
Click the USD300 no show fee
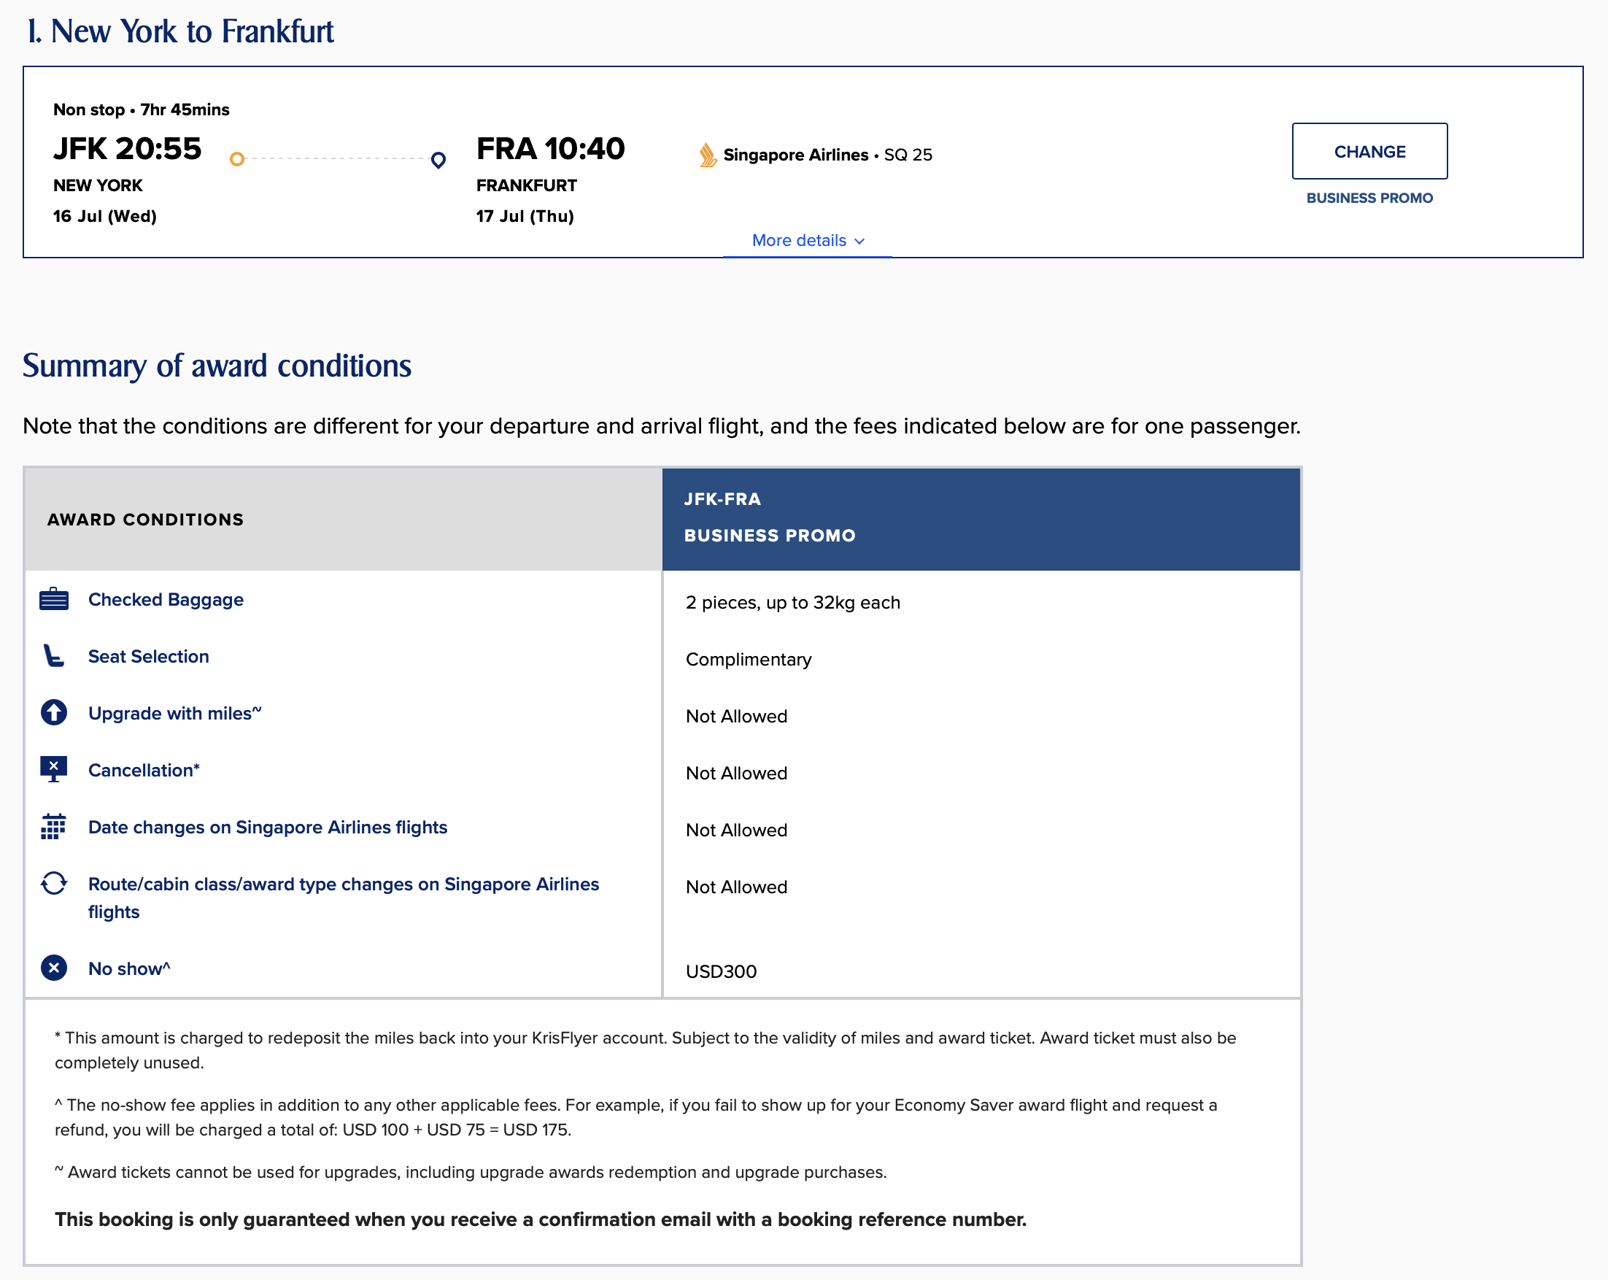point(722,971)
